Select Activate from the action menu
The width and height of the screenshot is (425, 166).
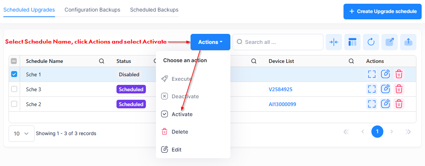coord(182,114)
